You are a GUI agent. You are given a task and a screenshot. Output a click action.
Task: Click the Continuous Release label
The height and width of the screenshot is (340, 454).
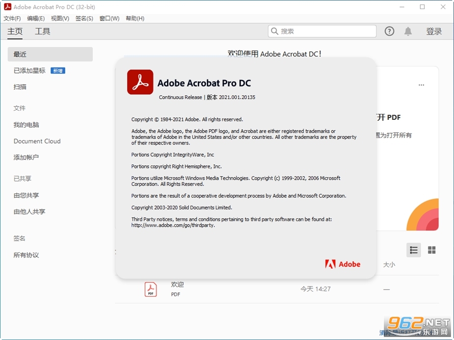(181, 97)
